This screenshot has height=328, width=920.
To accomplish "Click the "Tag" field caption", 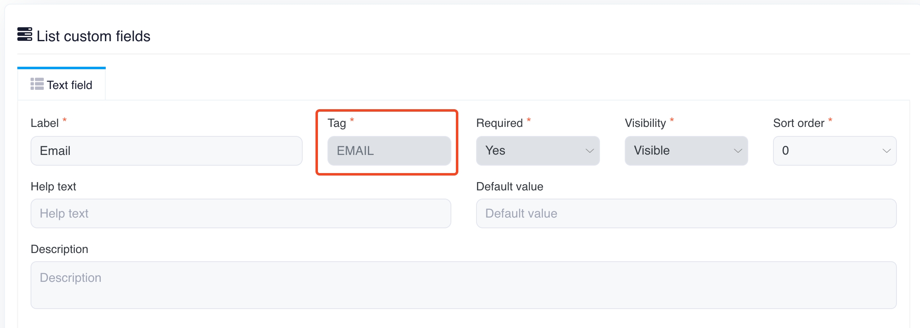I will [337, 123].
